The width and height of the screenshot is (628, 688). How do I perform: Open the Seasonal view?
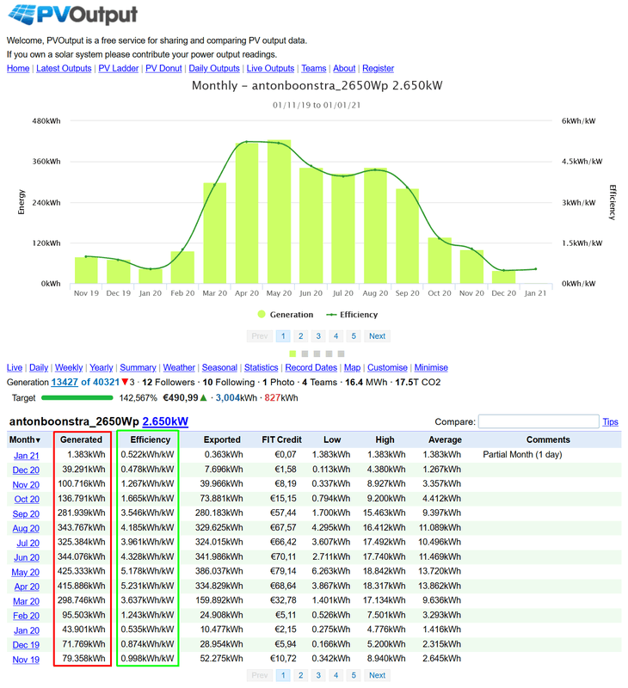tap(219, 368)
